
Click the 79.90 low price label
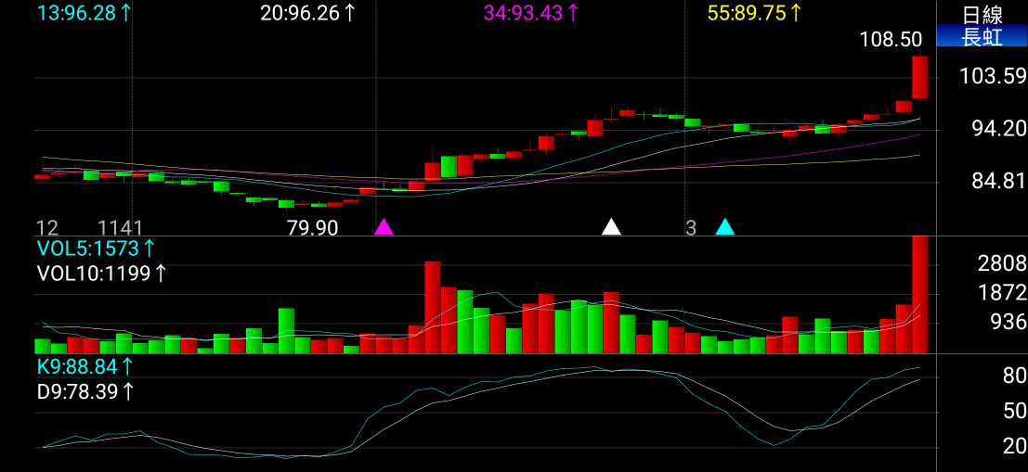313,228
